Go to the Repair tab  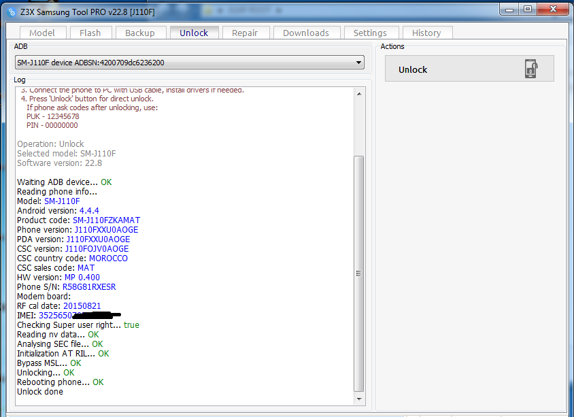pyautogui.click(x=245, y=33)
